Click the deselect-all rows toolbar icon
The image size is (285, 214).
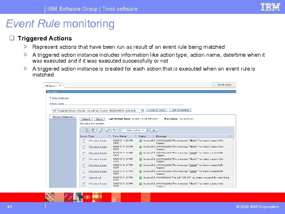(93, 130)
